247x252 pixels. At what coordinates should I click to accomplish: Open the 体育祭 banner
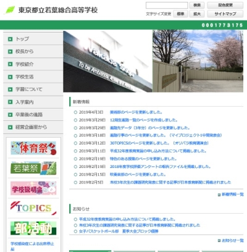33,148
